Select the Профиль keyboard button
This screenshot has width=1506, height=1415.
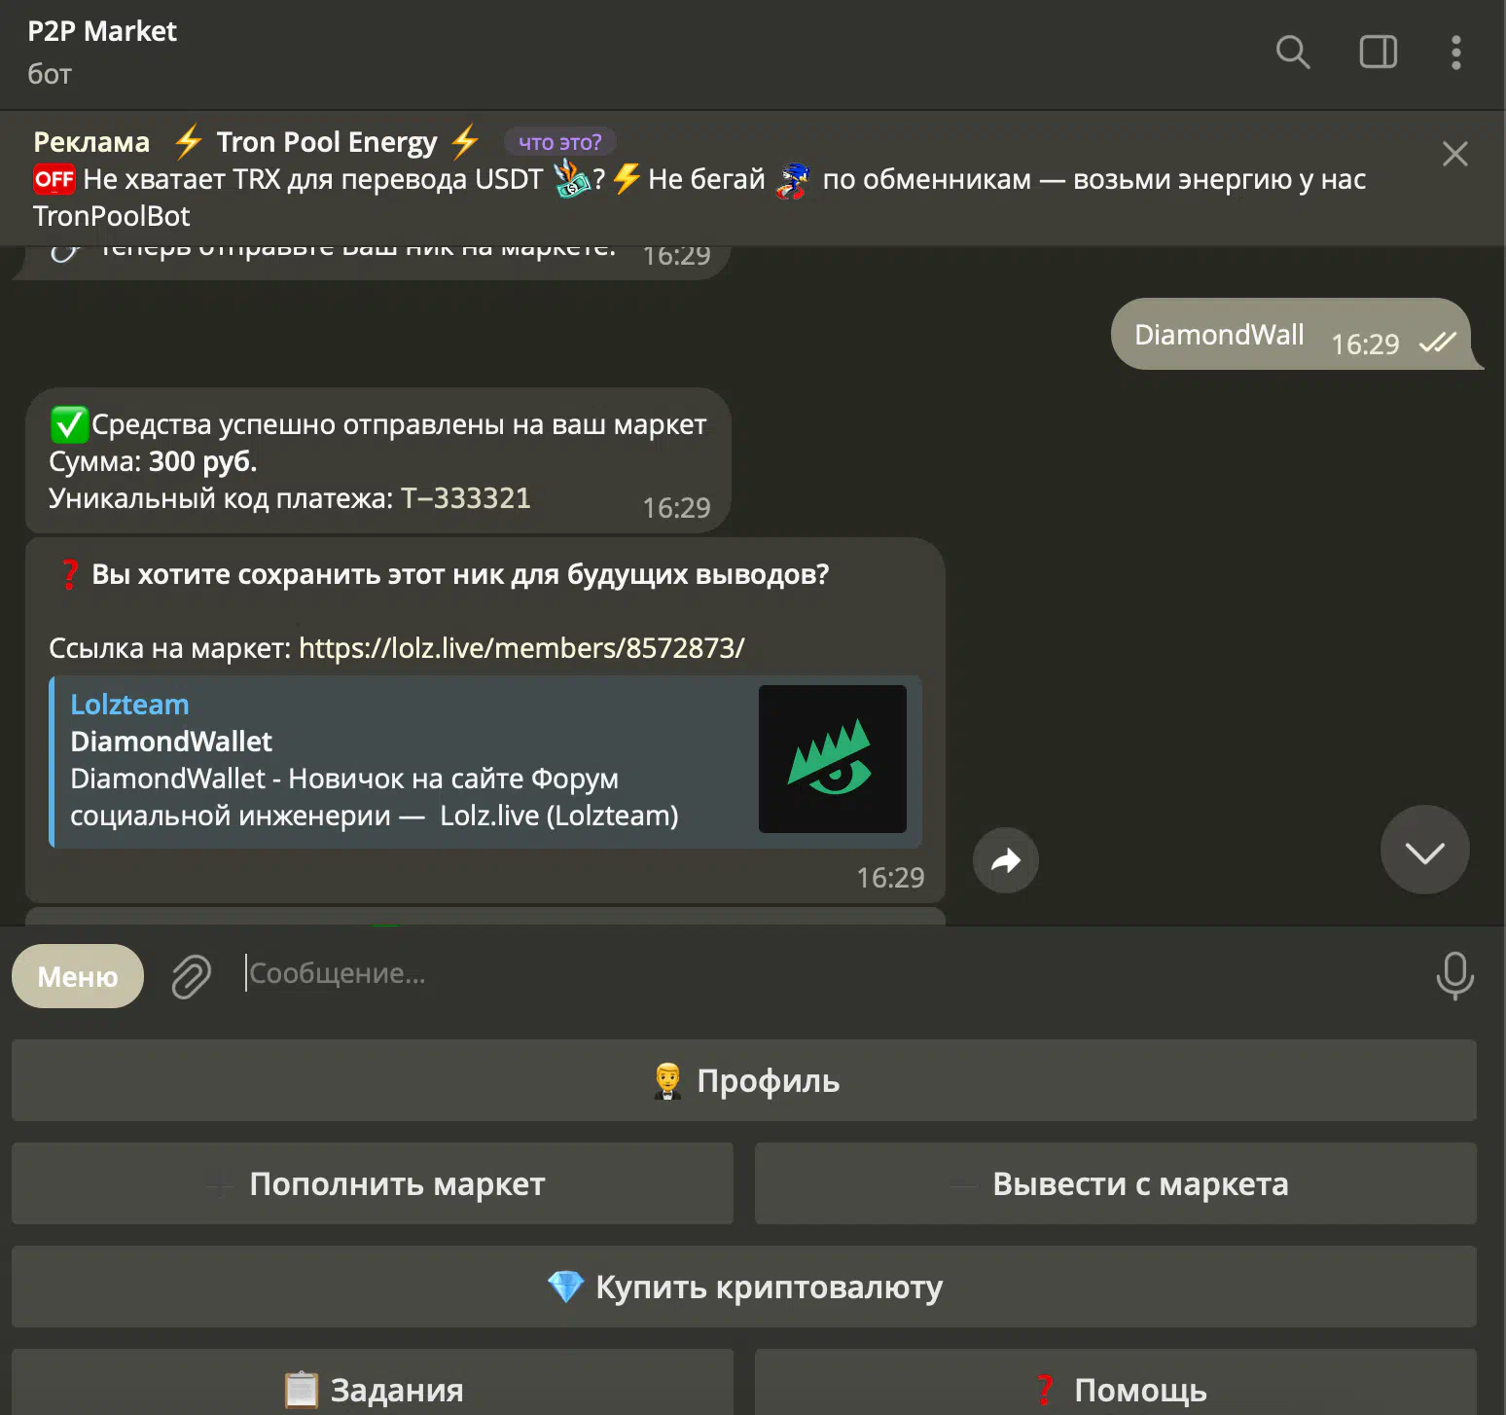pyautogui.click(x=744, y=1080)
